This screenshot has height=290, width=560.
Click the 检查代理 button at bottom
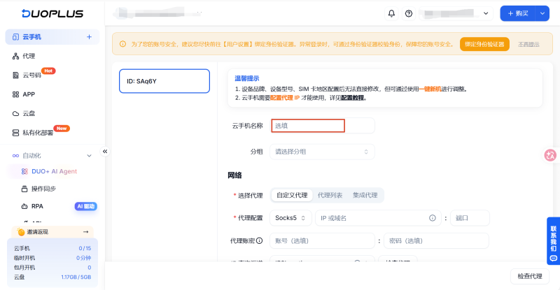coord(530,276)
